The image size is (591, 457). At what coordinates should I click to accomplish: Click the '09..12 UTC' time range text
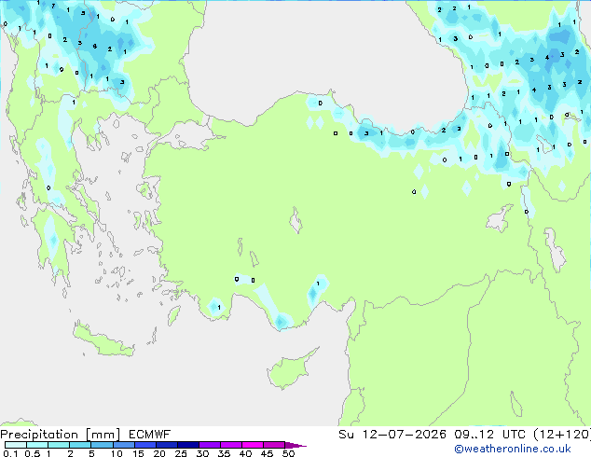click(489, 435)
